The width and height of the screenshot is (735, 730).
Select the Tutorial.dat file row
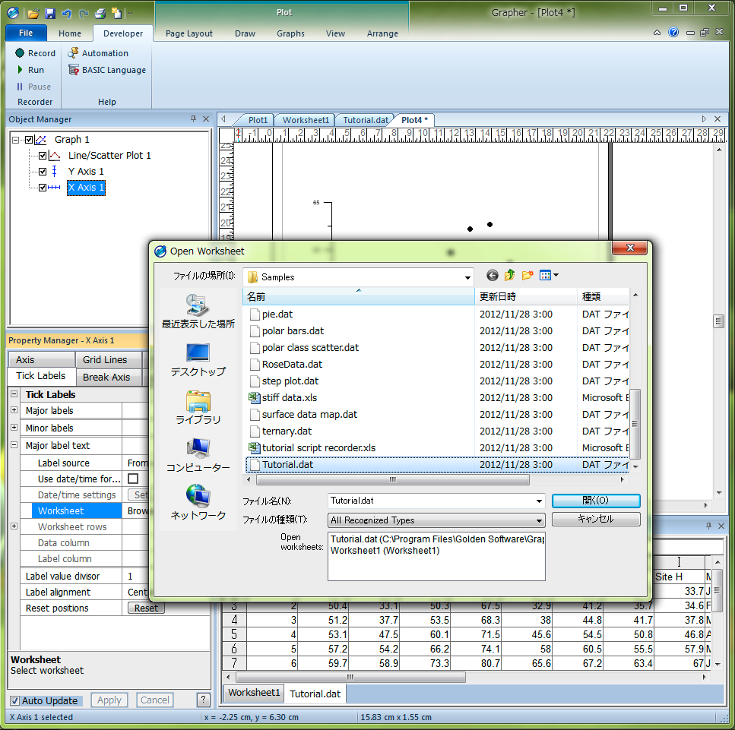437,465
